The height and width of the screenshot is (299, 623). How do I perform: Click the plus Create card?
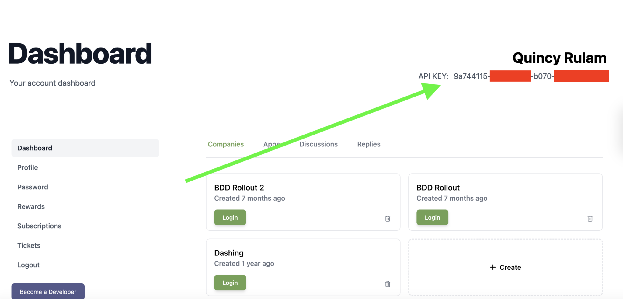tap(505, 267)
